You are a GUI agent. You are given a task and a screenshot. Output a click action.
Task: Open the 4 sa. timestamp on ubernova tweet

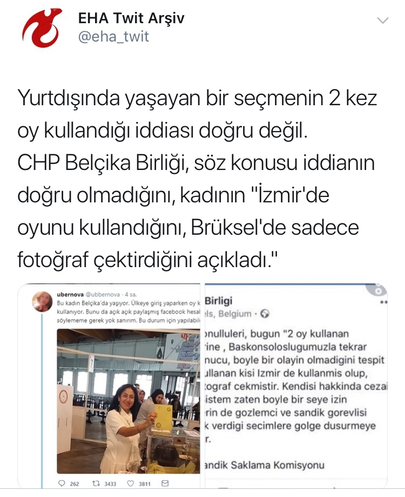131,295
